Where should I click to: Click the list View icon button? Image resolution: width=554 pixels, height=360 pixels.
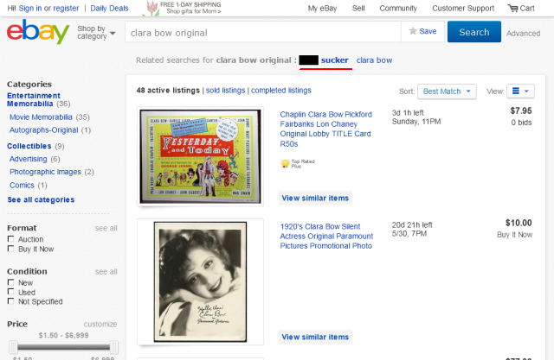point(522,91)
